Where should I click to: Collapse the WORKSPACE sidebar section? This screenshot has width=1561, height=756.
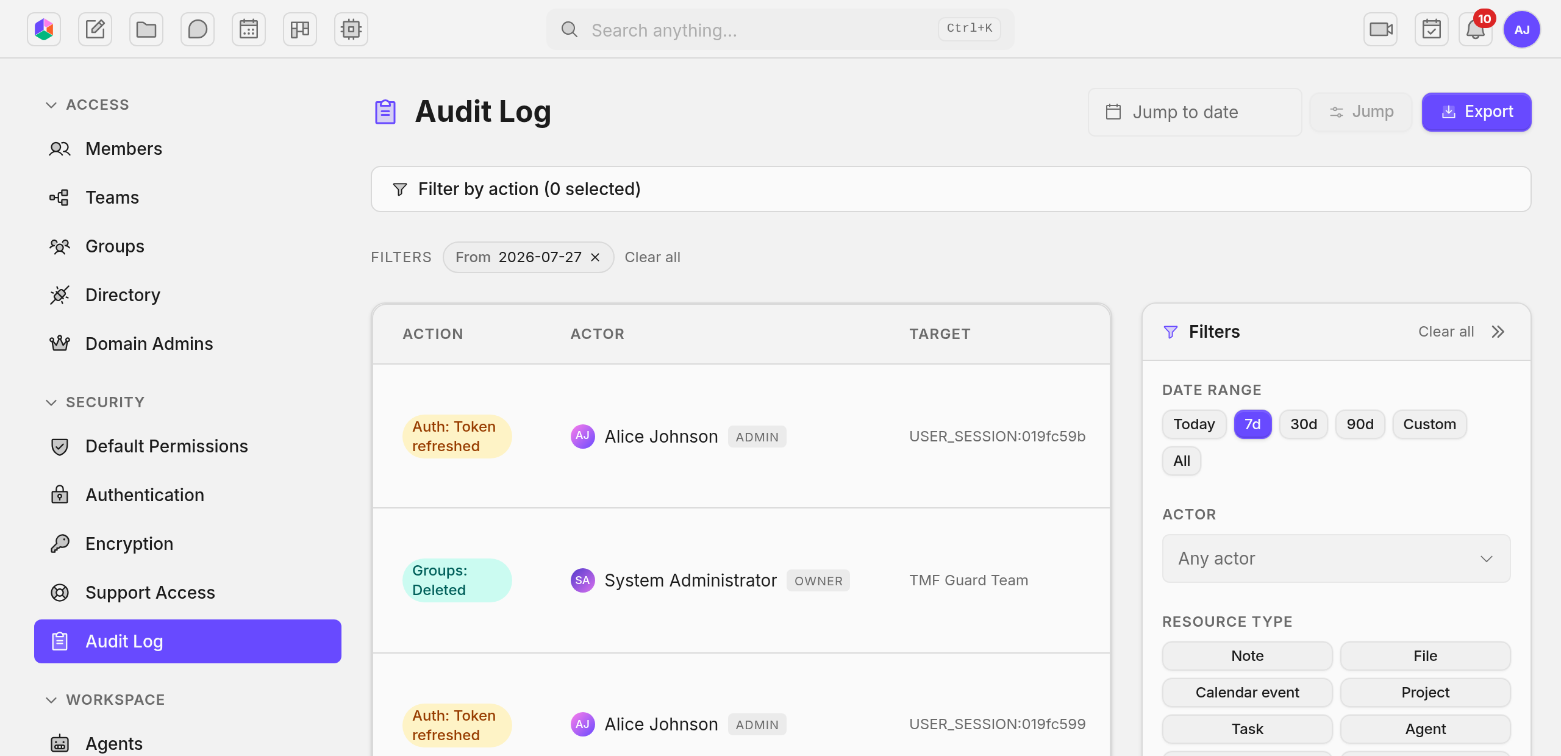coord(104,700)
